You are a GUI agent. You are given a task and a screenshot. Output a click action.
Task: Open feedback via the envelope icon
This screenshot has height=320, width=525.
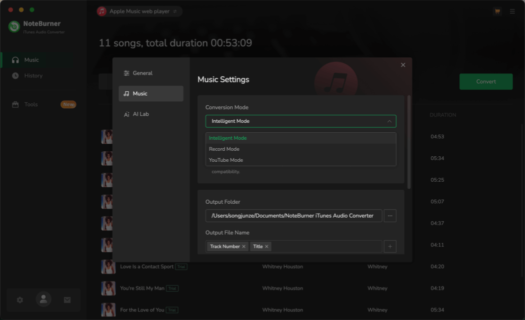[67, 300]
